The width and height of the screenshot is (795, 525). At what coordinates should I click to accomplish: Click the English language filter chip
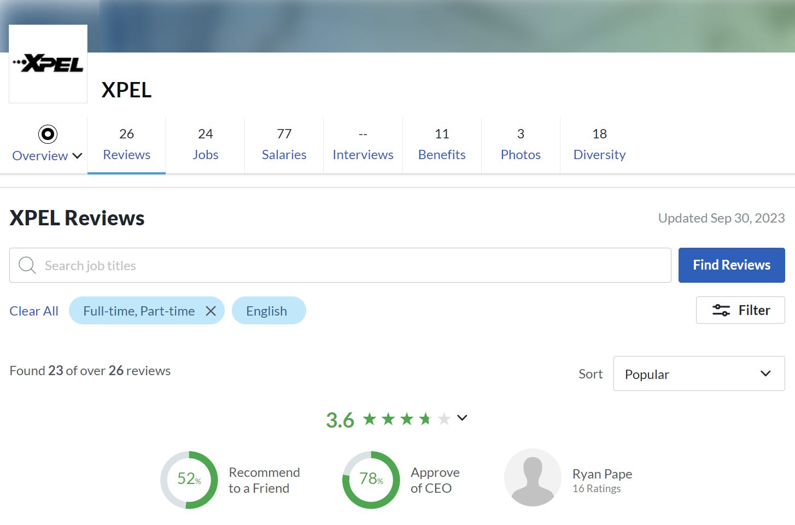click(268, 311)
